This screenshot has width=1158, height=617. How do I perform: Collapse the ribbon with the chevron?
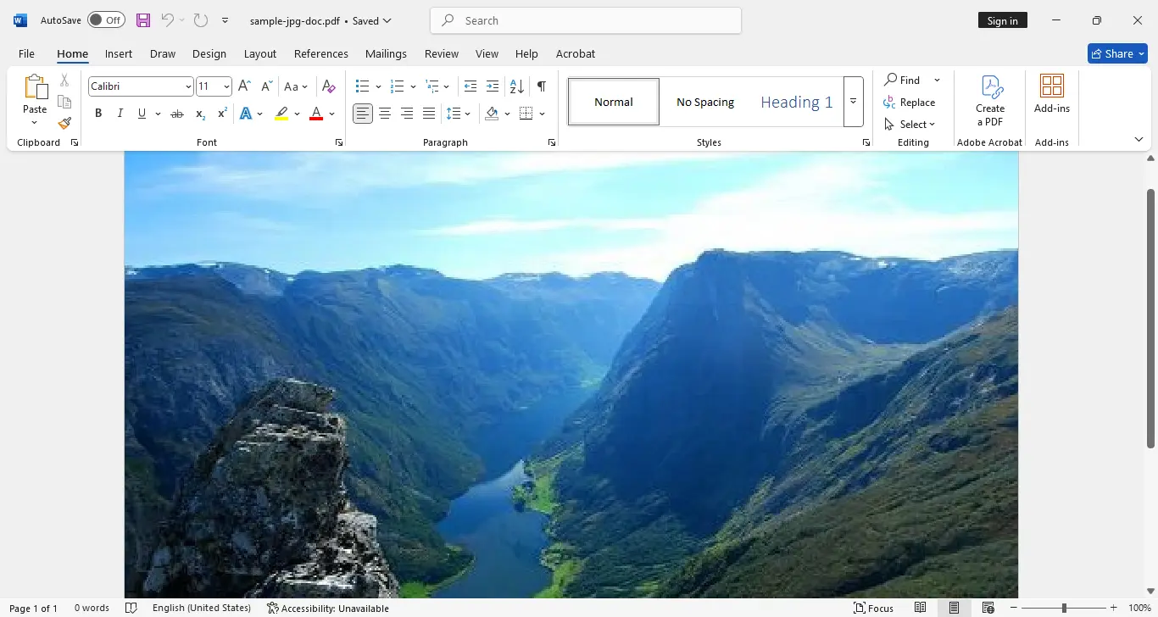[1139, 140]
